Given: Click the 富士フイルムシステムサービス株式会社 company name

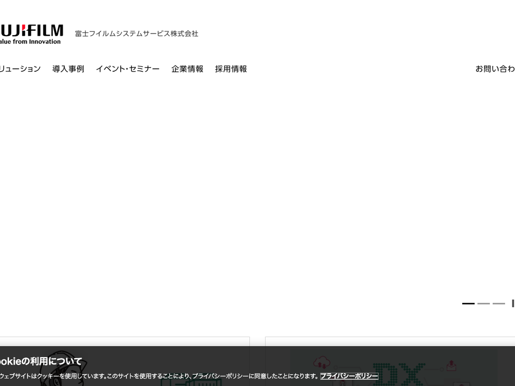Looking at the screenshot, I should (x=136, y=33).
